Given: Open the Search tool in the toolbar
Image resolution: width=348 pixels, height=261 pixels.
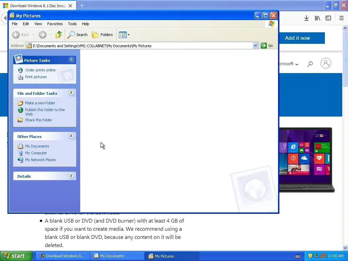Looking at the screenshot, I should point(77,35).
